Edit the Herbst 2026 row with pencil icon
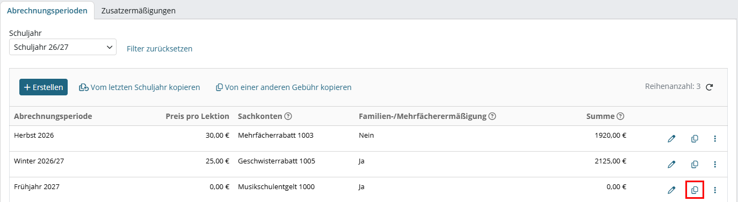This screenshot has height=202, width=738. pyautogui.click(x=671, y=139)
